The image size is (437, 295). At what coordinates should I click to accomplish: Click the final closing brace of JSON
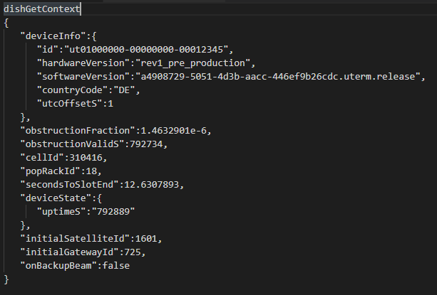point(6,279)
